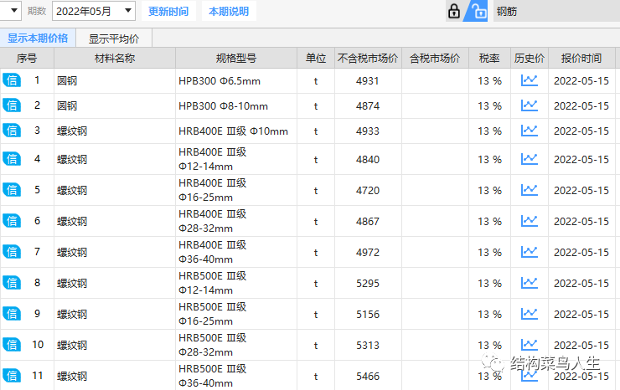The height and width of the screenshot is (390, 620).
Task: Click the 钢筋 search field
Action: click(556, 11)
